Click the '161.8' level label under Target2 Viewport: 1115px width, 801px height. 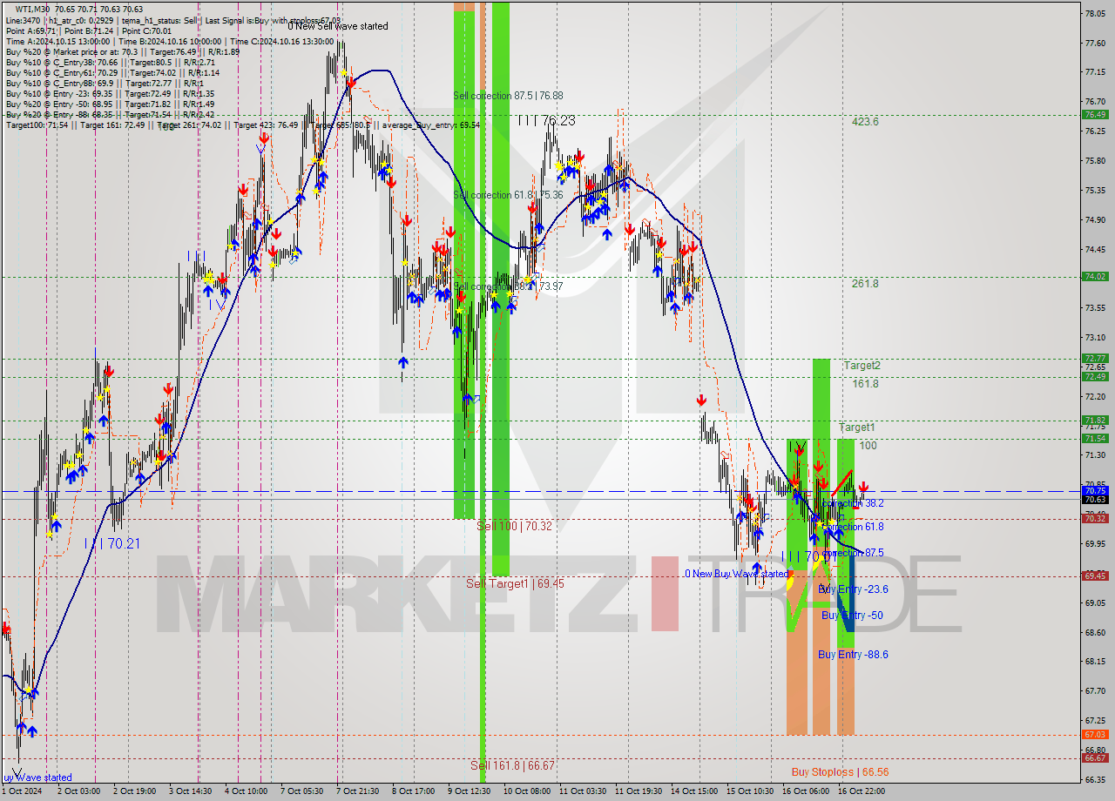[865, 384]
